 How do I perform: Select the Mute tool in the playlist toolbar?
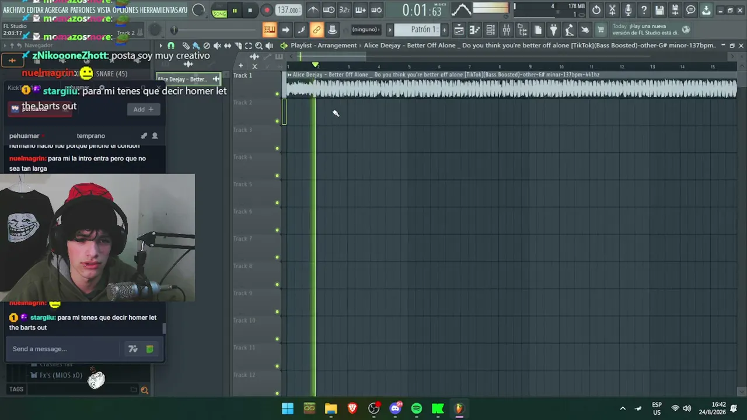217,45
